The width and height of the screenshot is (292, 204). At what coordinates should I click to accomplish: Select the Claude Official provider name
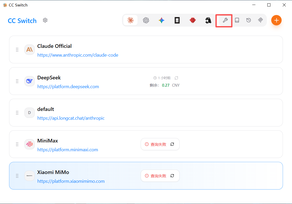coord(55,46)
